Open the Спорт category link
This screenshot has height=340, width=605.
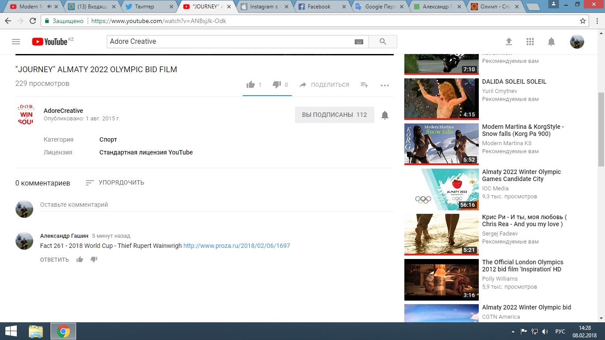tap(108, 139)
